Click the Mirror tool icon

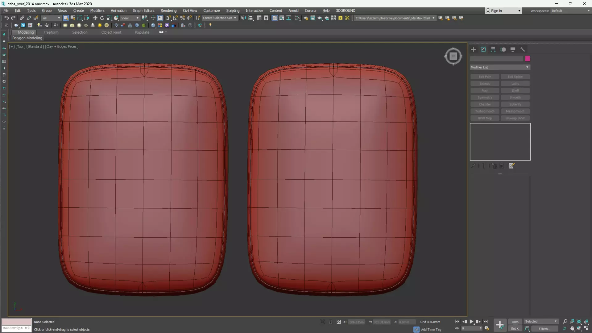(244, 18)
